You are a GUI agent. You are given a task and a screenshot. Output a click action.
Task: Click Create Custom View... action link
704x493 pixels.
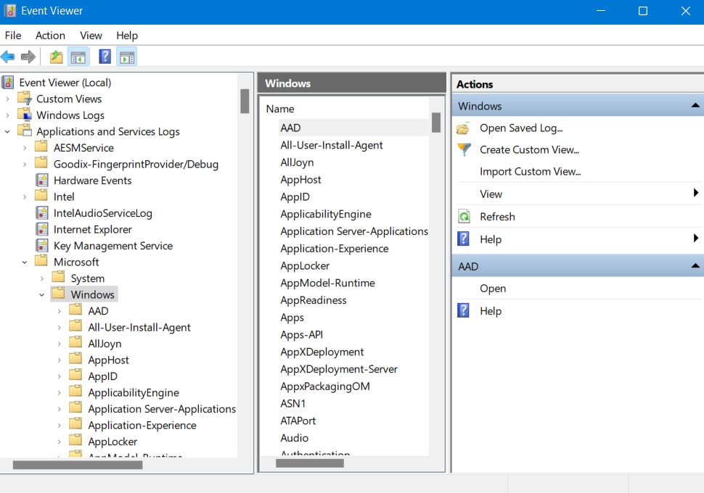tap(529, 149)
